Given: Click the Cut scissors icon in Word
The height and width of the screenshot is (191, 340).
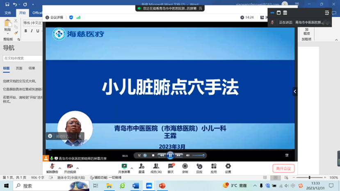Looking at the screenshot, I should [x=16, y=21].
